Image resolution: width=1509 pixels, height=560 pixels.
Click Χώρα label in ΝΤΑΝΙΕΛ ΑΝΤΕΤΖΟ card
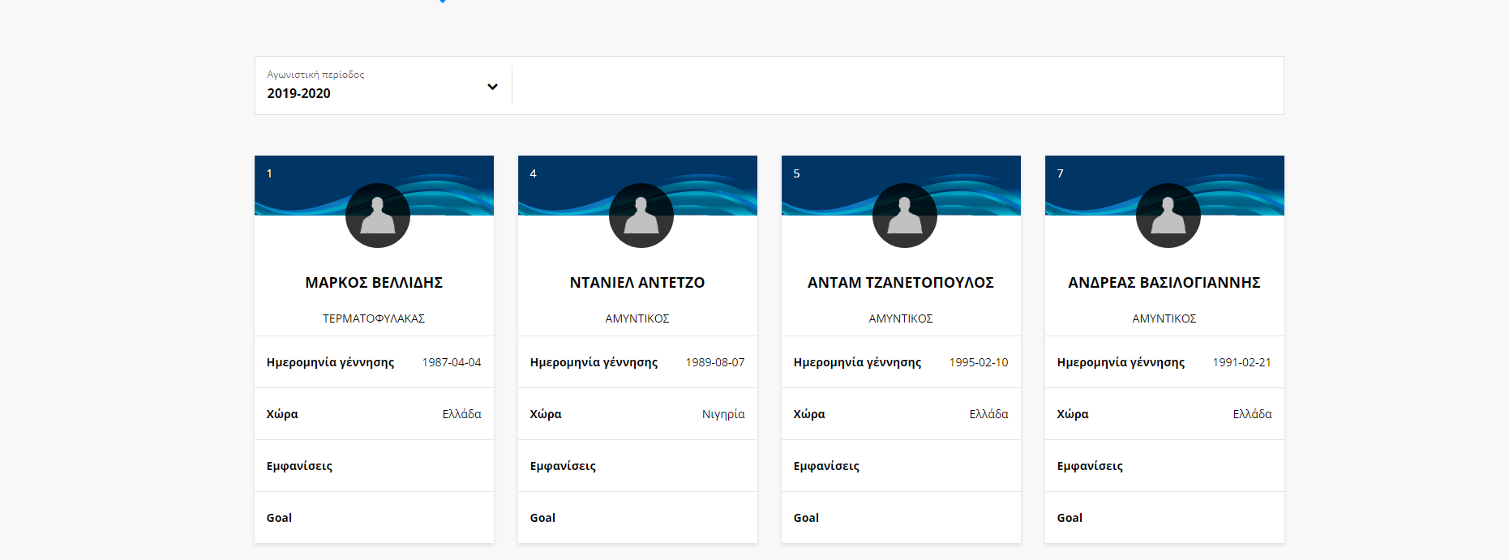point(546,414)
